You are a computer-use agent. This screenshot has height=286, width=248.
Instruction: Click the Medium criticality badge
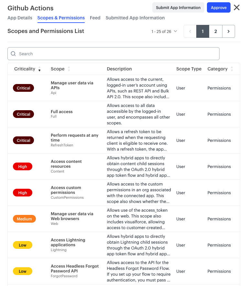coord(24,219)
